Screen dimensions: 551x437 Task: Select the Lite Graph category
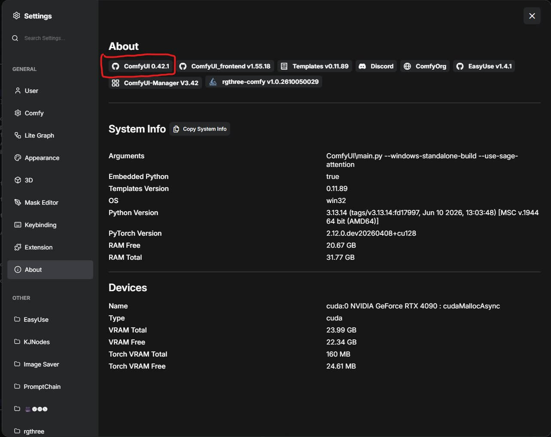pos(50,135)
